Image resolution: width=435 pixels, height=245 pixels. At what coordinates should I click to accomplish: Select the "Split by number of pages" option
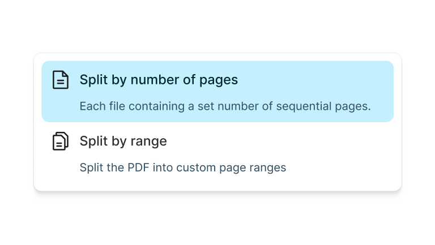click(217, 92)
